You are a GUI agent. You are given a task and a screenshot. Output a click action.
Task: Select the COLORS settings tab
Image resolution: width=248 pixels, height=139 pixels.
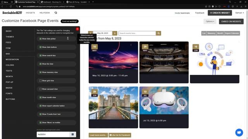[10, 65]
